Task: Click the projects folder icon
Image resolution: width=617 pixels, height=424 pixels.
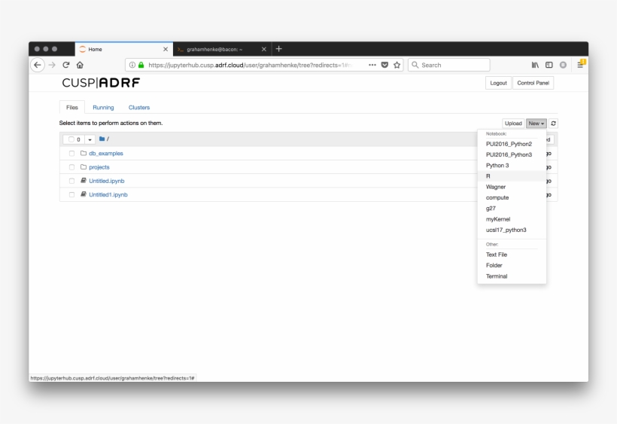Action: [84, 167]
